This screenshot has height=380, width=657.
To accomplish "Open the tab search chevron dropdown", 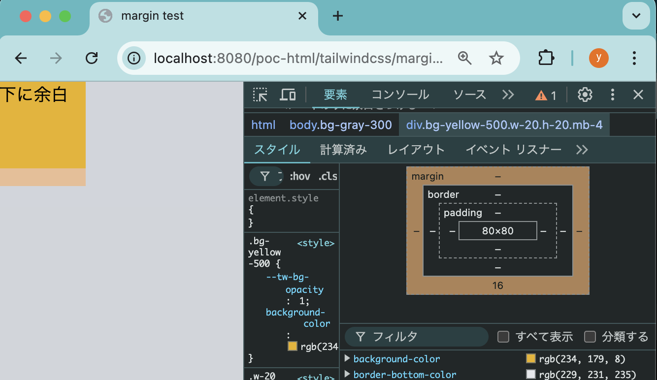I will pyautogui.click(x=636, y=15).
